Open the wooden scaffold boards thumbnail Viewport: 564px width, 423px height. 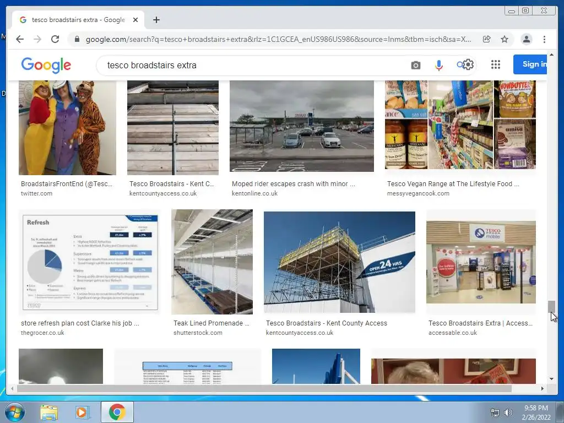click(x=172, y=127)
